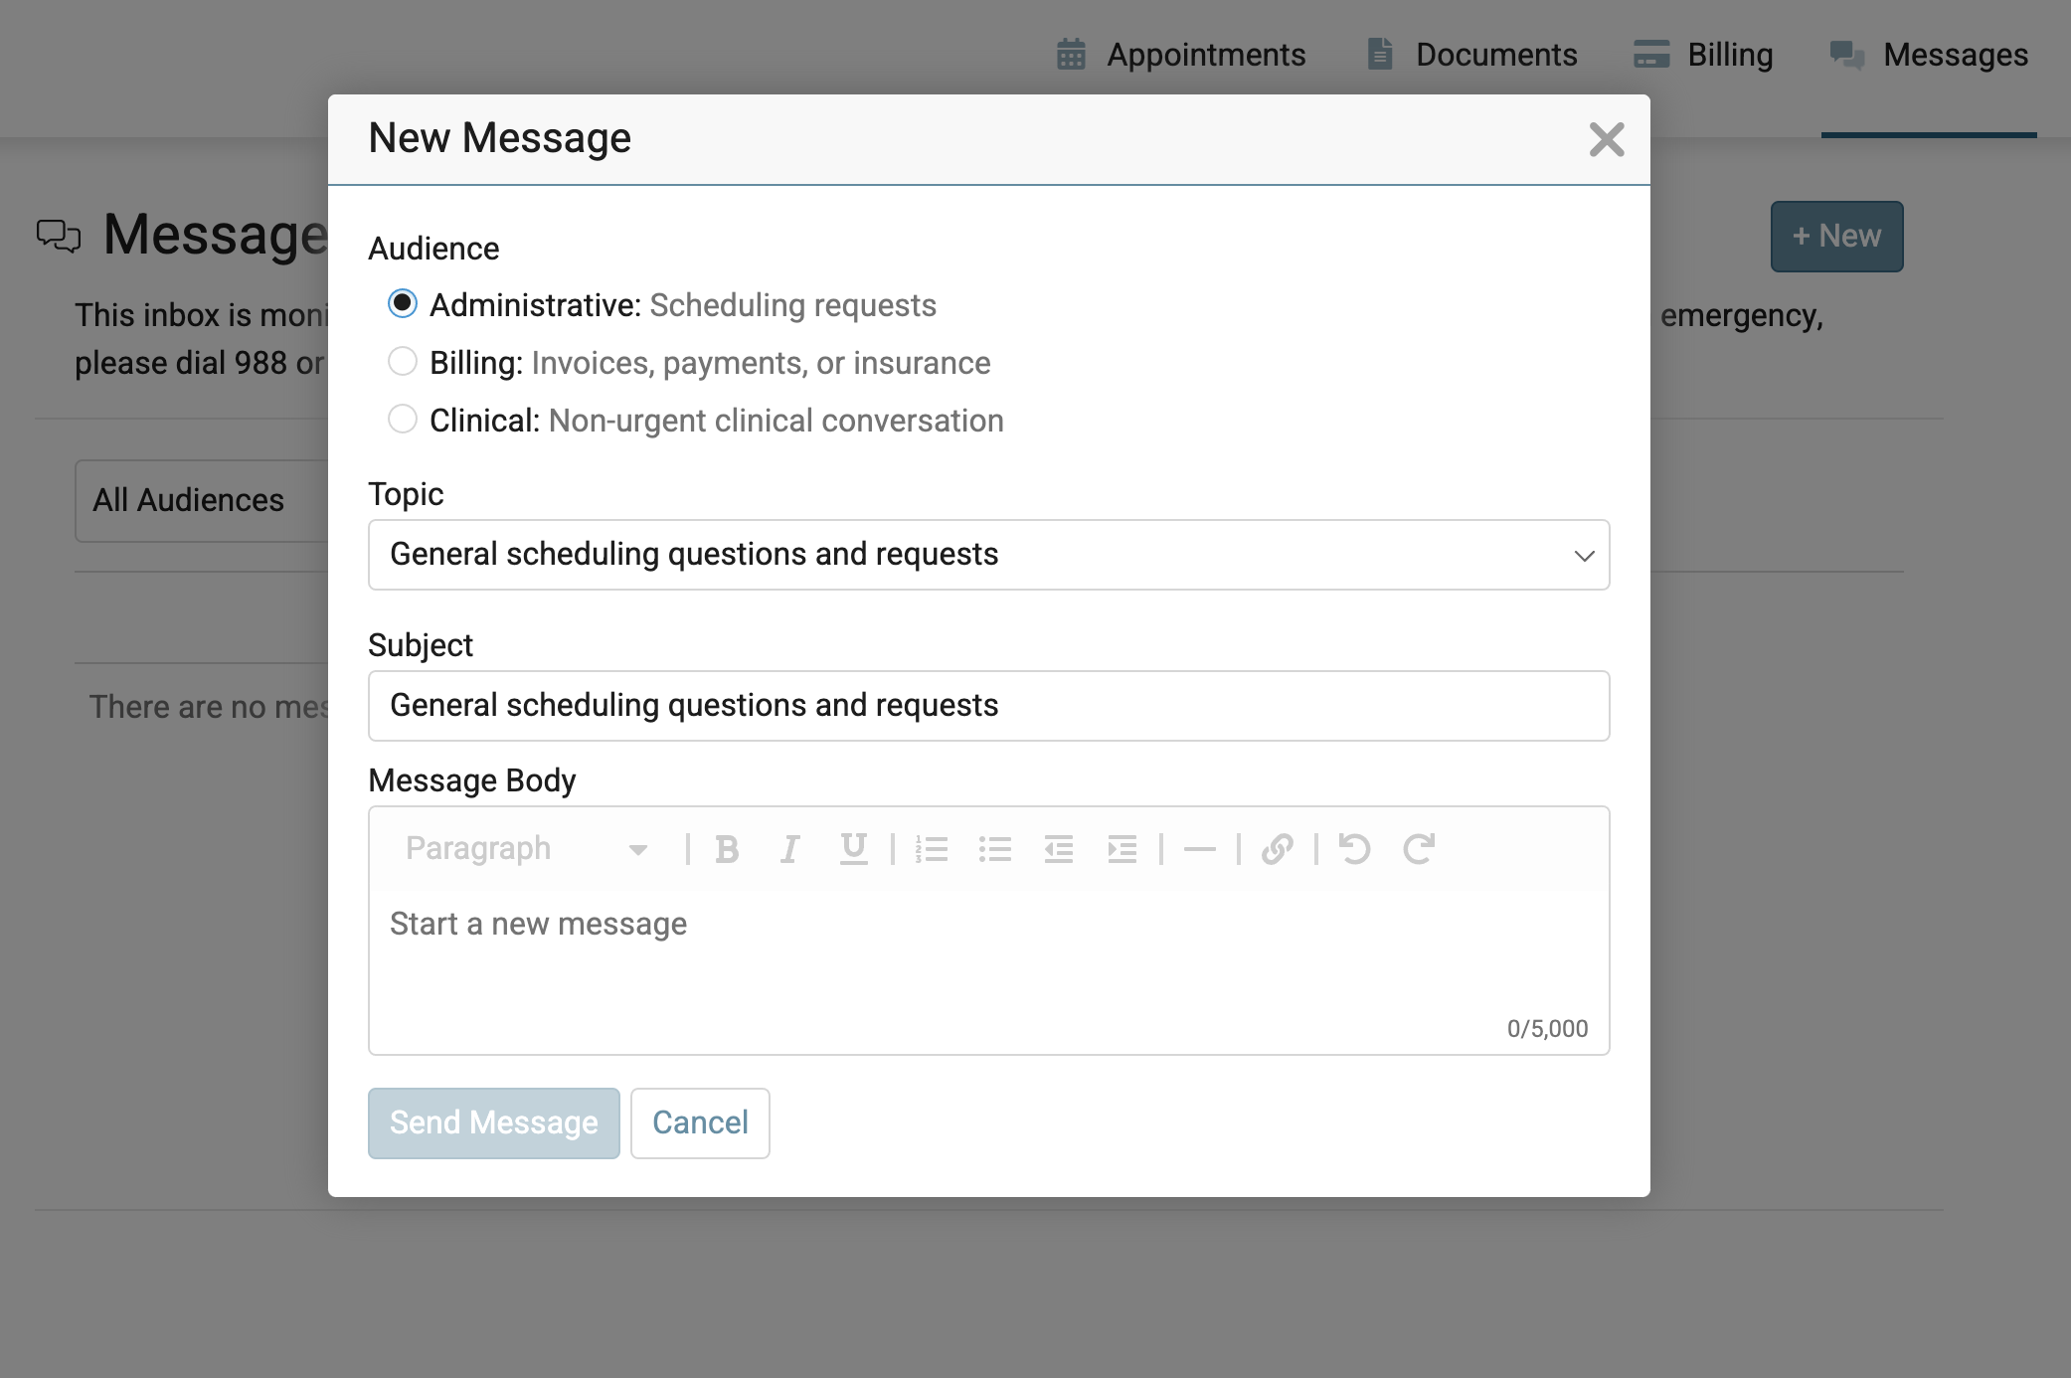Redo the last edit in editor
The image size is (2071, 1378).
pyautogui.click(x=1419, y=849)
